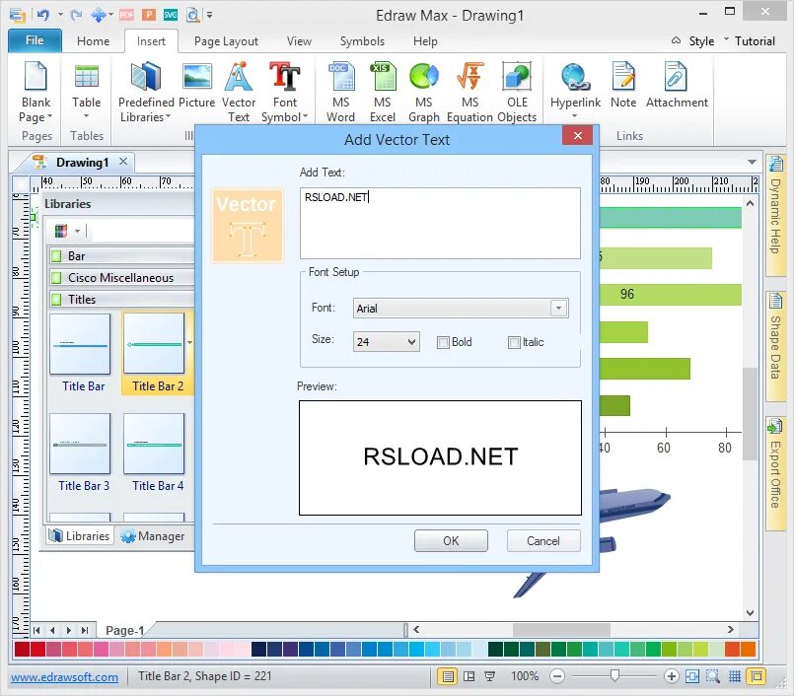Toggle the Bar library checkbox
Viewport: 794px width, 696px height.
(x=56, y=256)
